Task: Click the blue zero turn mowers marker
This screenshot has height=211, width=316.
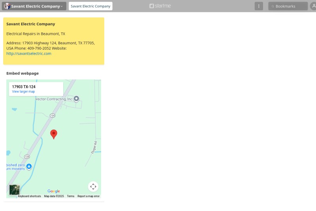Action: coord(29,167)
